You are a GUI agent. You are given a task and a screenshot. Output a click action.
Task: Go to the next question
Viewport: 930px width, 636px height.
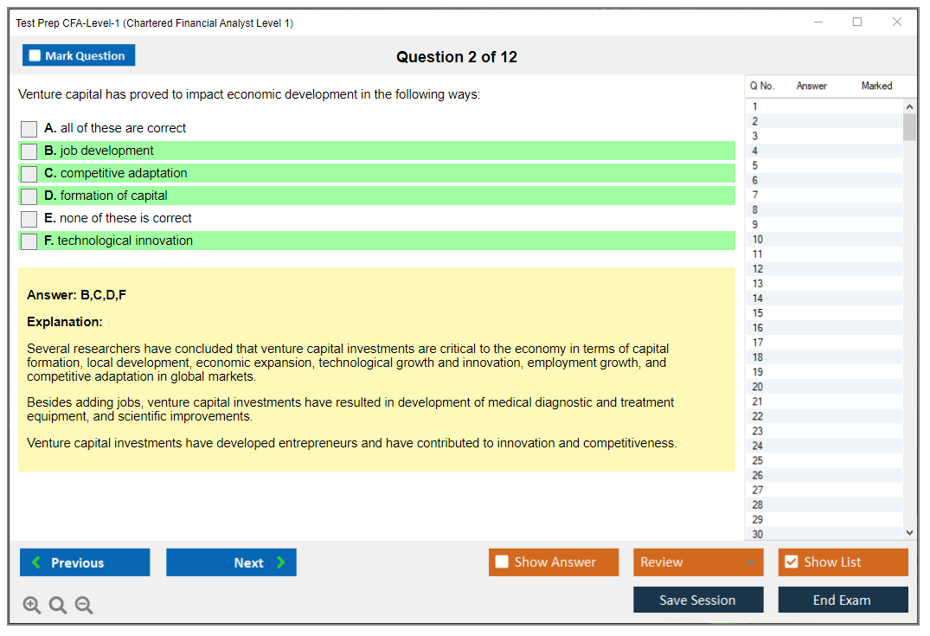click(231, 562)
